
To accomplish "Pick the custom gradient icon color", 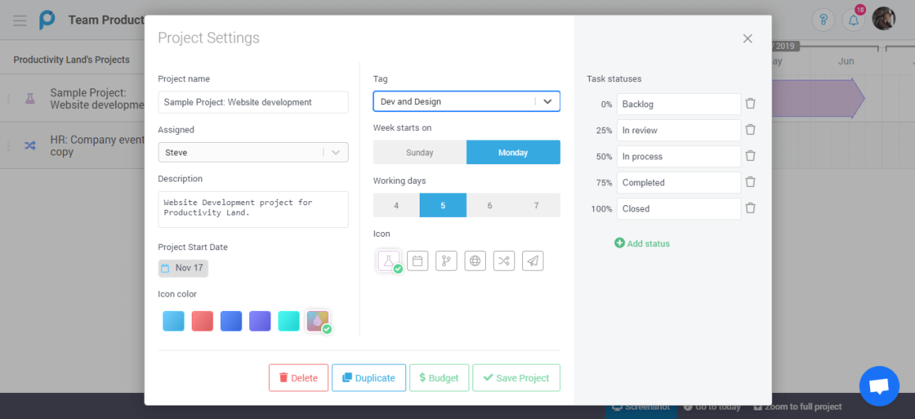I will click(x=317, y=321).
